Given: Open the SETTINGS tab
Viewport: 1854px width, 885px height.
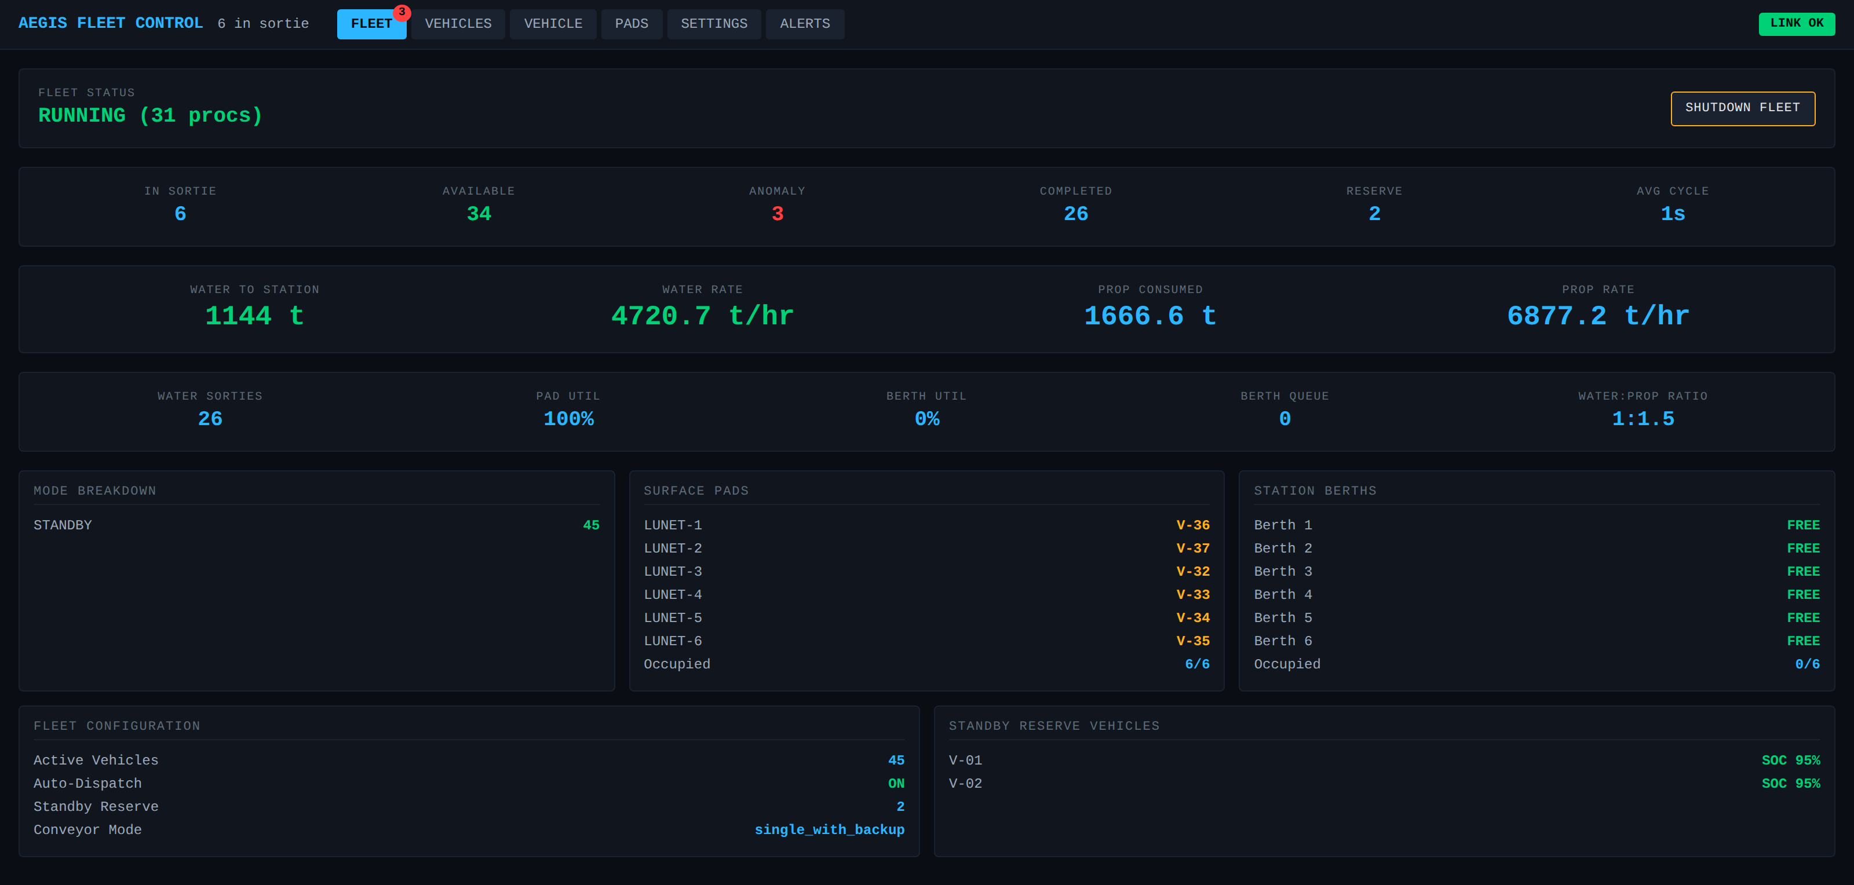Looking at the screenshot, I should point(714,24).
